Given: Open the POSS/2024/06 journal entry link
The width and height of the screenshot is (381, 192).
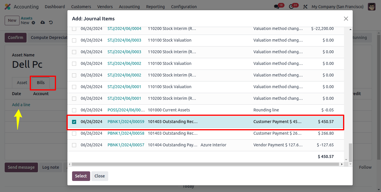Looking at the screenshot, I should (x=126, y=110).
